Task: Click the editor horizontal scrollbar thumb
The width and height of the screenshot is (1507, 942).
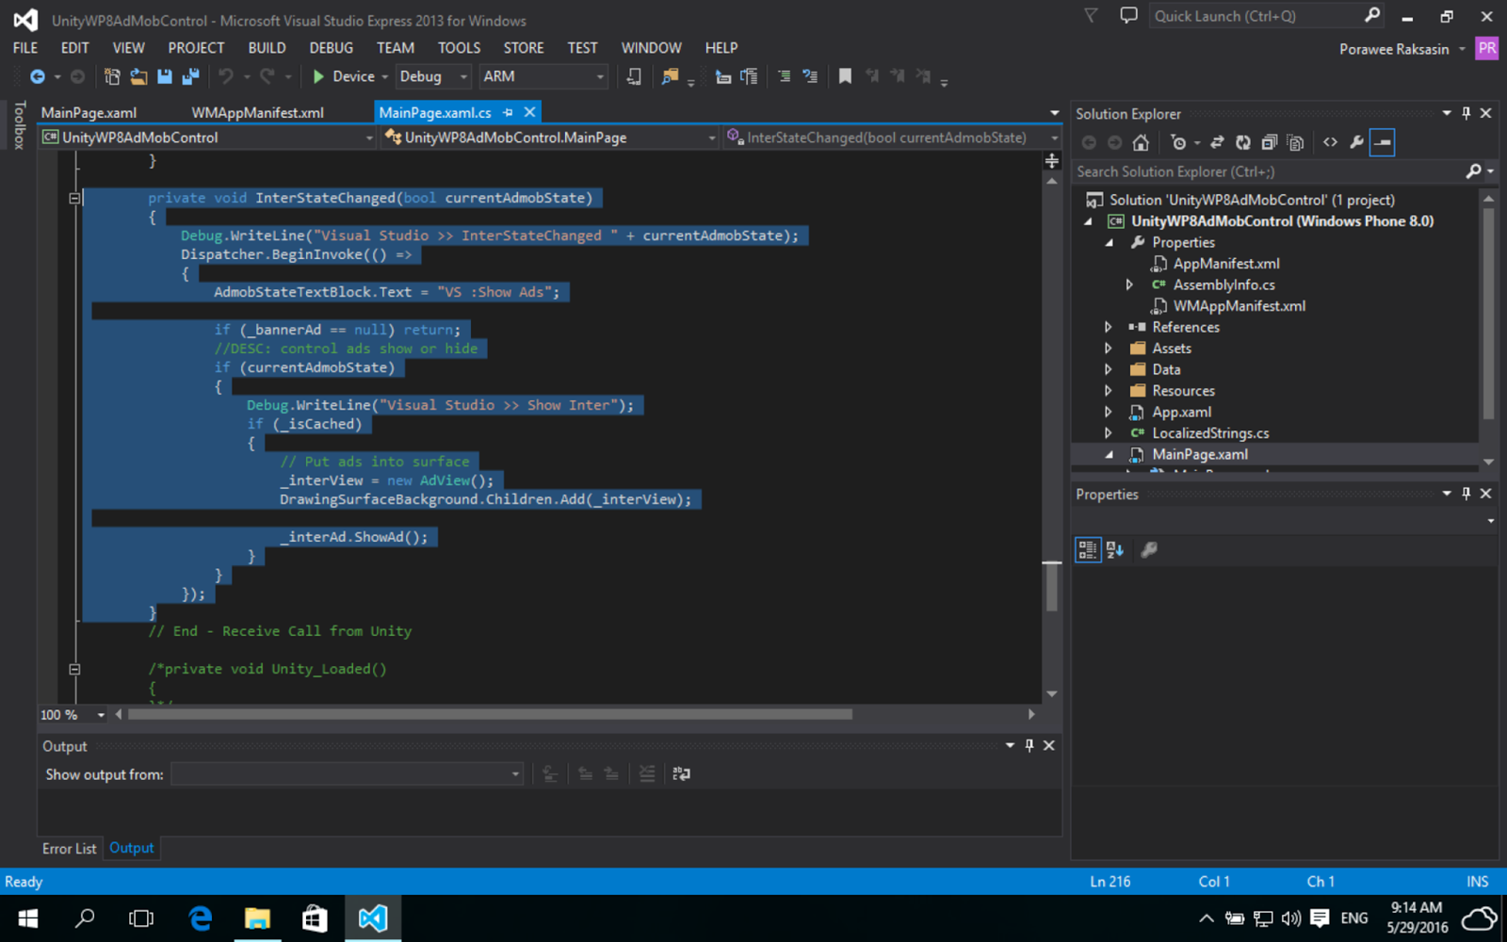Action: 490,714
